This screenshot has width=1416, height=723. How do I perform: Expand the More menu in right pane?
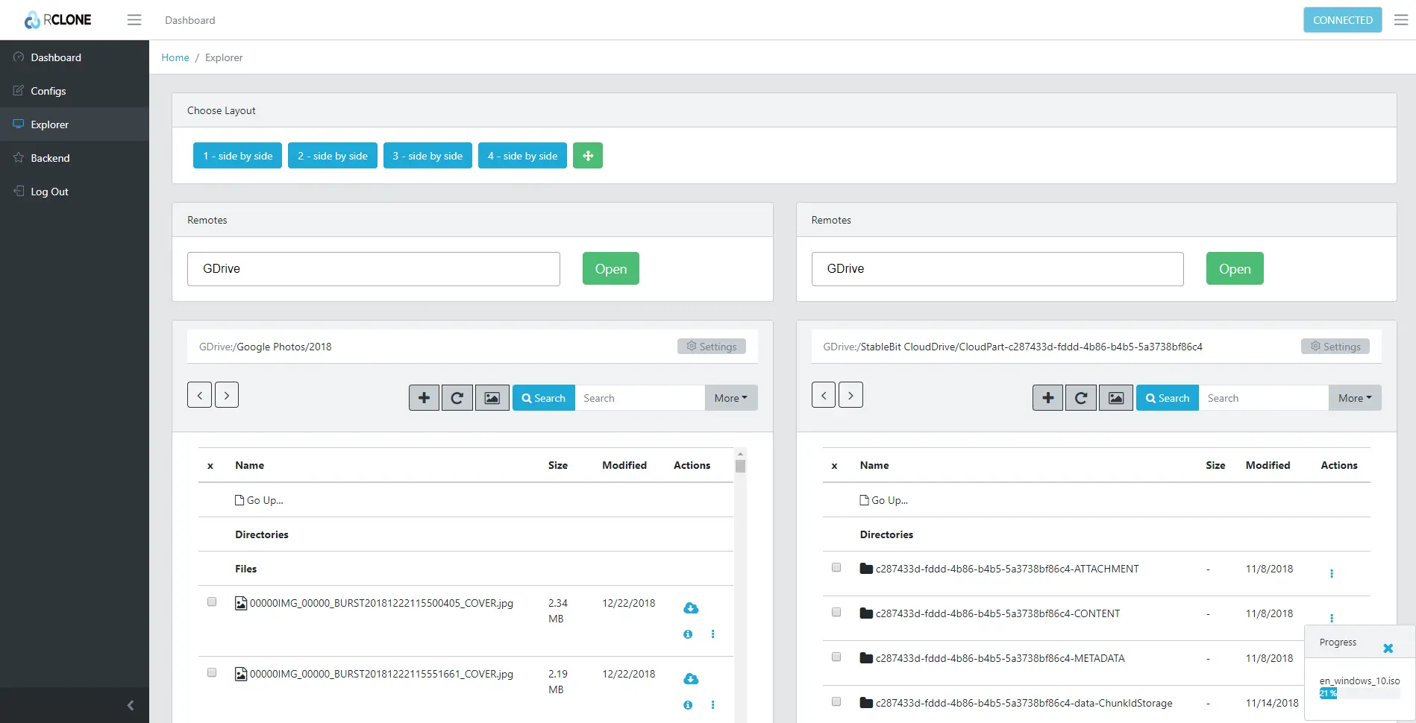[1355, 397]
